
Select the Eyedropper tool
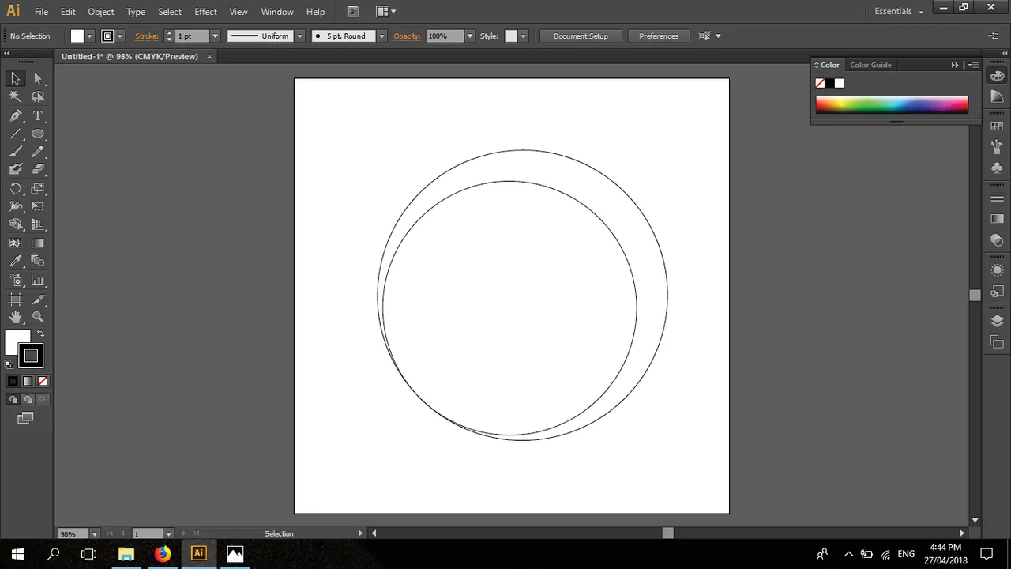15,261
